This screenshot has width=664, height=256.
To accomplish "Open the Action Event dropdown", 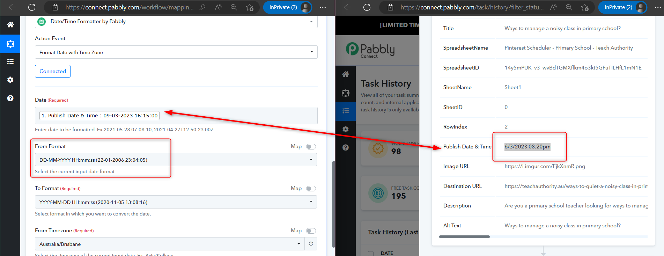I will coord(176,52).
